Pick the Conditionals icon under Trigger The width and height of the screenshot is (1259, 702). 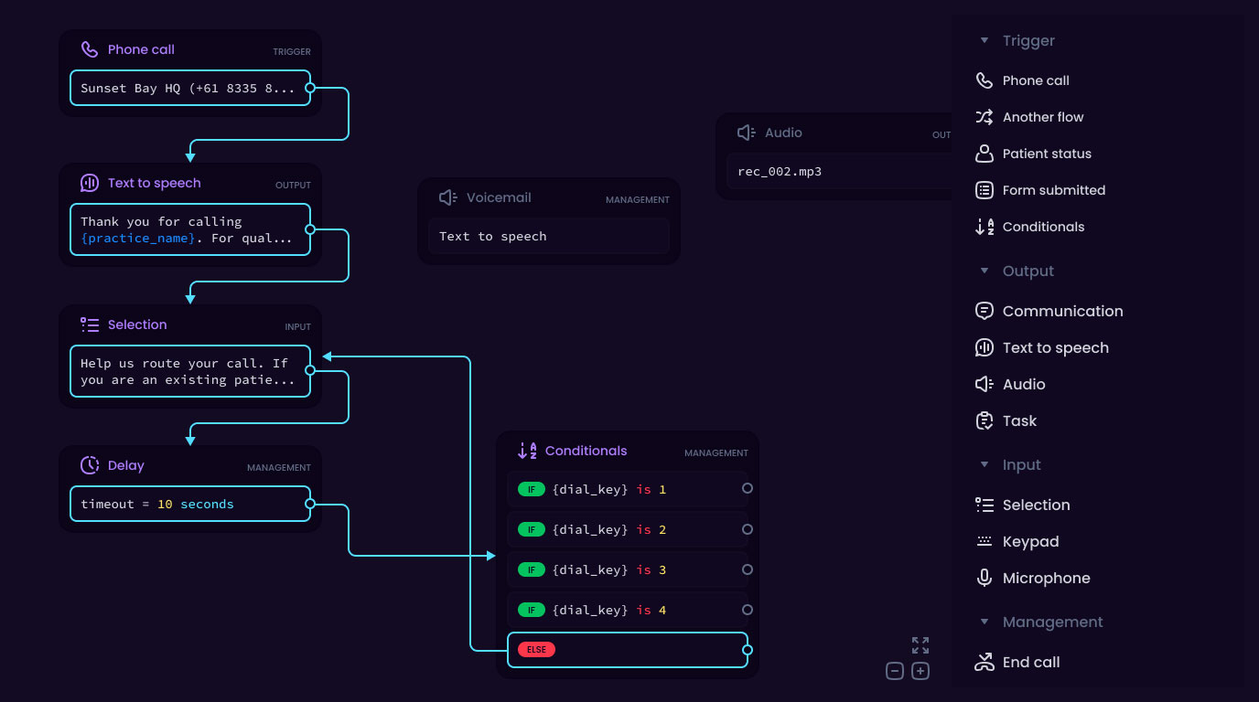point(984,227)
